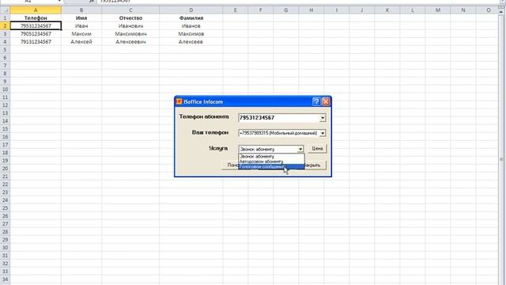Select the Отчество header cell
Image resolution: width=506 pixels, height=285 pixels.
coord(130,17)
